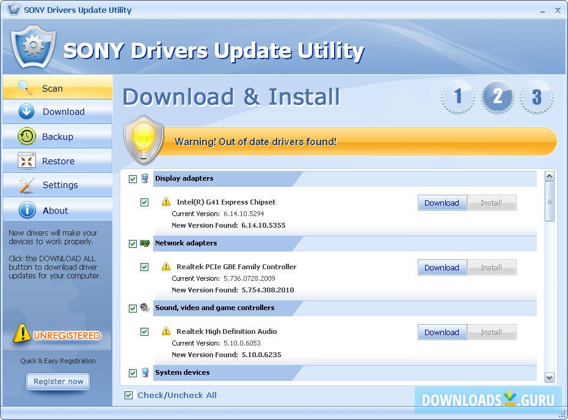Uncheck Realtek High Definition Audio checkbox
Viewport: 568px width, 420px height.
[x=144, y=331]
